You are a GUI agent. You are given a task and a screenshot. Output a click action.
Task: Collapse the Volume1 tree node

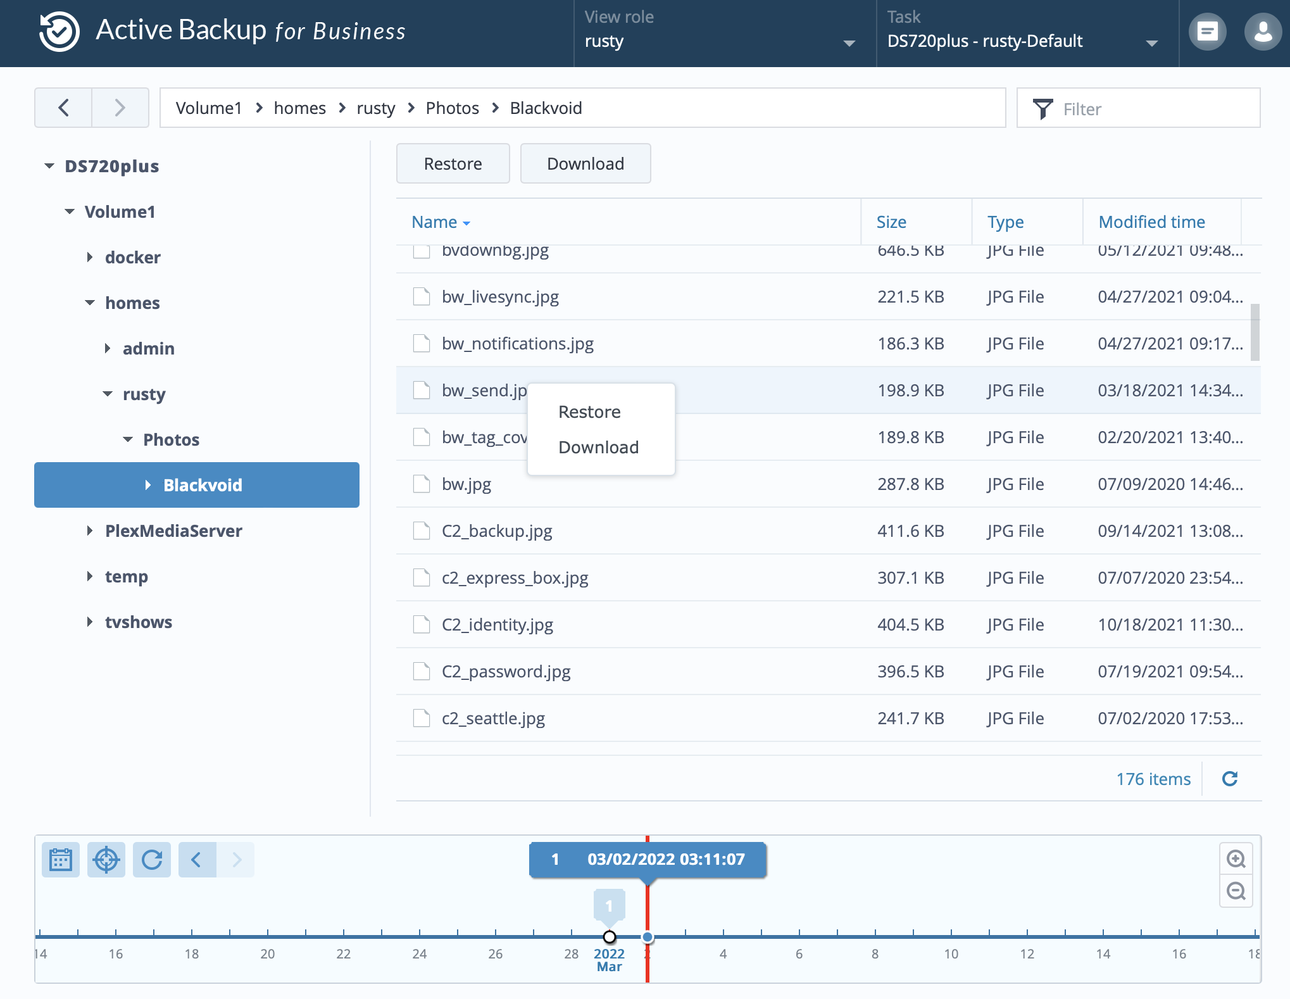[70, 211]
